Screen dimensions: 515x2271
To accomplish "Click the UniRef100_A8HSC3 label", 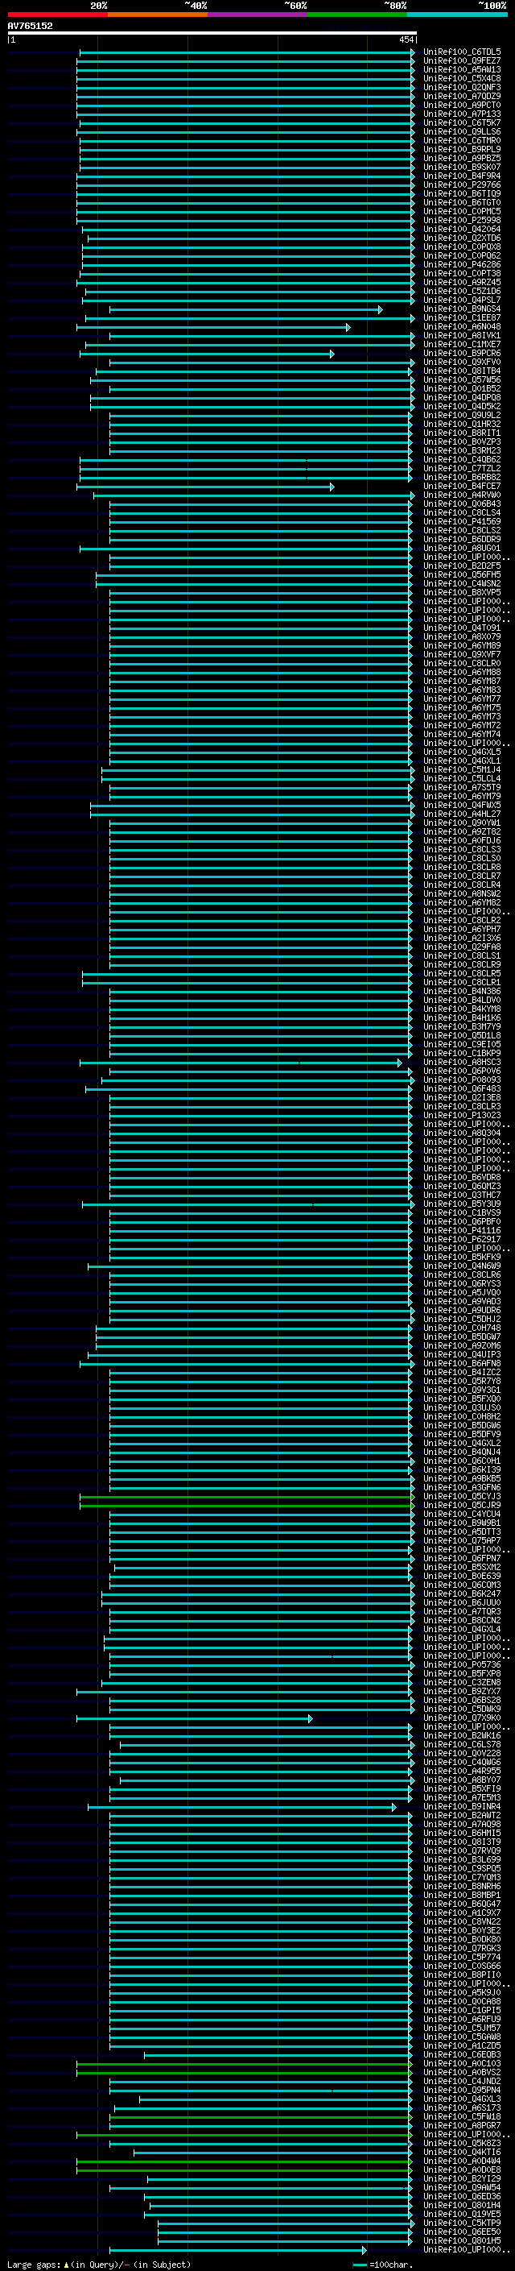I will (x=461, y=1063).
